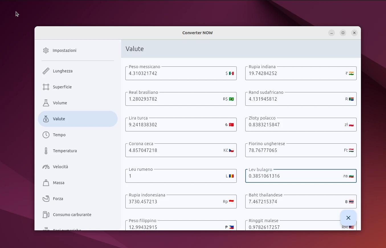The image size is (386, 248).
Task: Select the Volume flask icon
Action: (46, 103)
